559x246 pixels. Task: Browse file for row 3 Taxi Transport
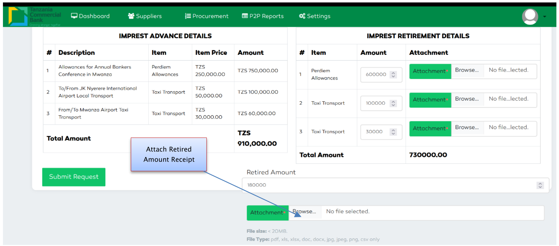pyautogui.click(x=467, y=128)
